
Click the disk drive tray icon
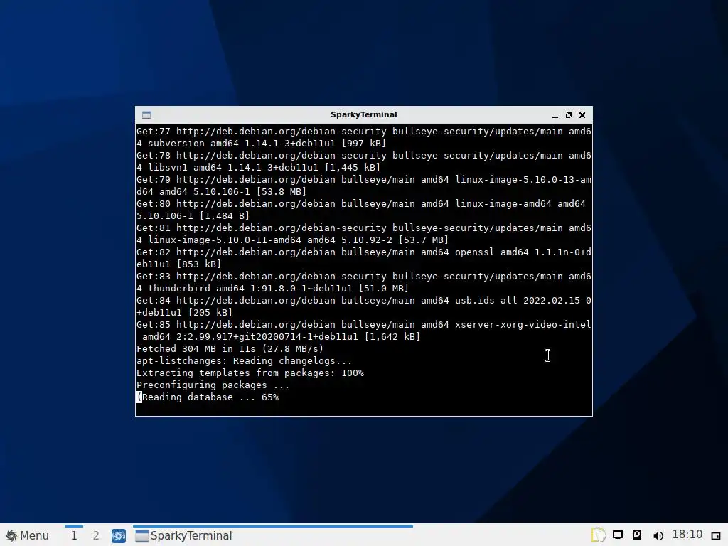point(637,535)
